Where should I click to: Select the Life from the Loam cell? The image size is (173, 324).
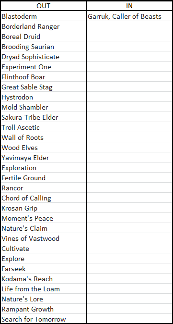[x=43, y=289]
